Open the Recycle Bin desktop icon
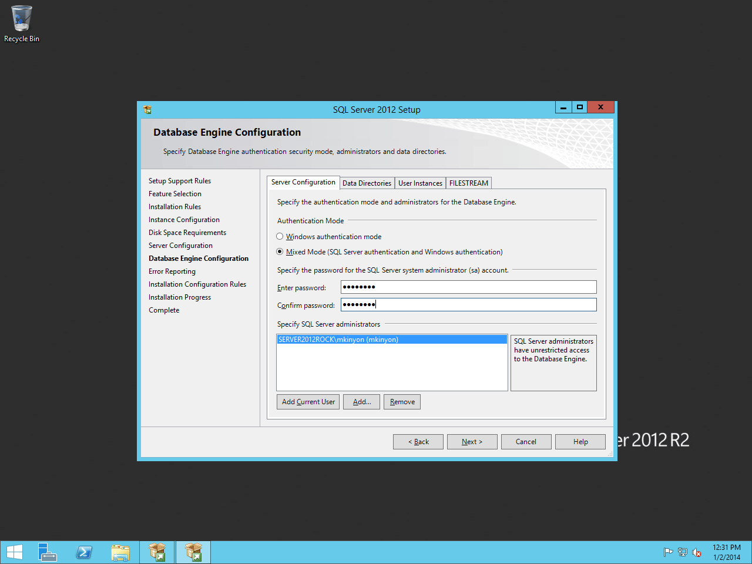Screen dimensions: 752x564 22,23
